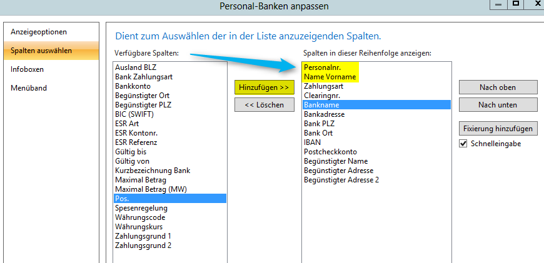The width and height of the screenshot is (544, 263).
Task: Open the Anzeigeoptionen section
Action: (x=39, y=32)
